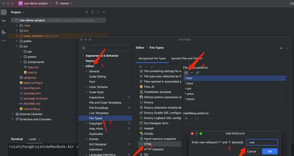Select the HTML file type

pos(160,144)
